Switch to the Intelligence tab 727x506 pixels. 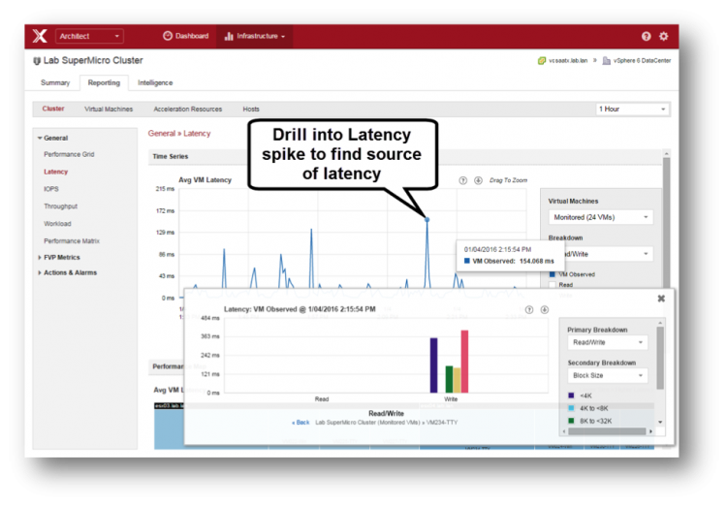click(155, 82)
